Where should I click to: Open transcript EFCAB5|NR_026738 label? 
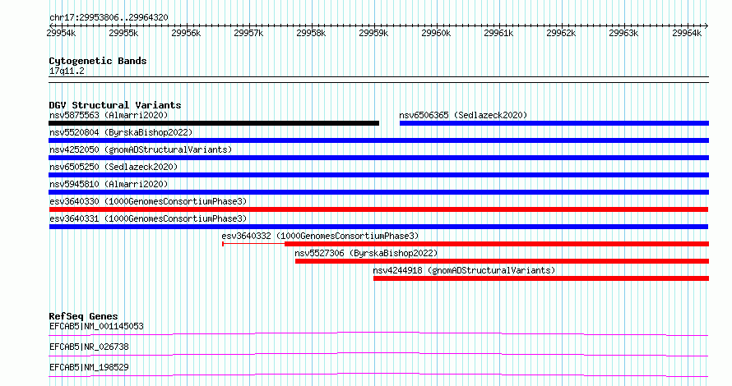pos(89,347)
